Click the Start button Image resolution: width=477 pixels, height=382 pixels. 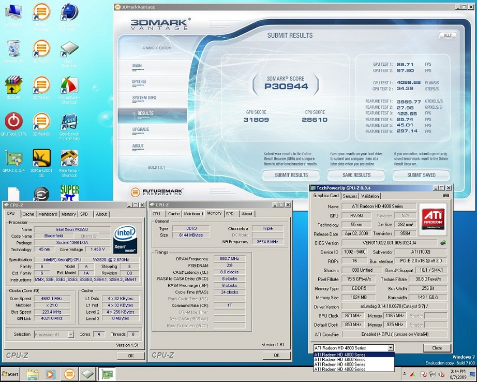pos(10,374)
